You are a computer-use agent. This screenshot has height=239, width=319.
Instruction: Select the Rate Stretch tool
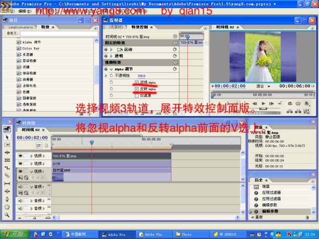(x=7, y=168)
